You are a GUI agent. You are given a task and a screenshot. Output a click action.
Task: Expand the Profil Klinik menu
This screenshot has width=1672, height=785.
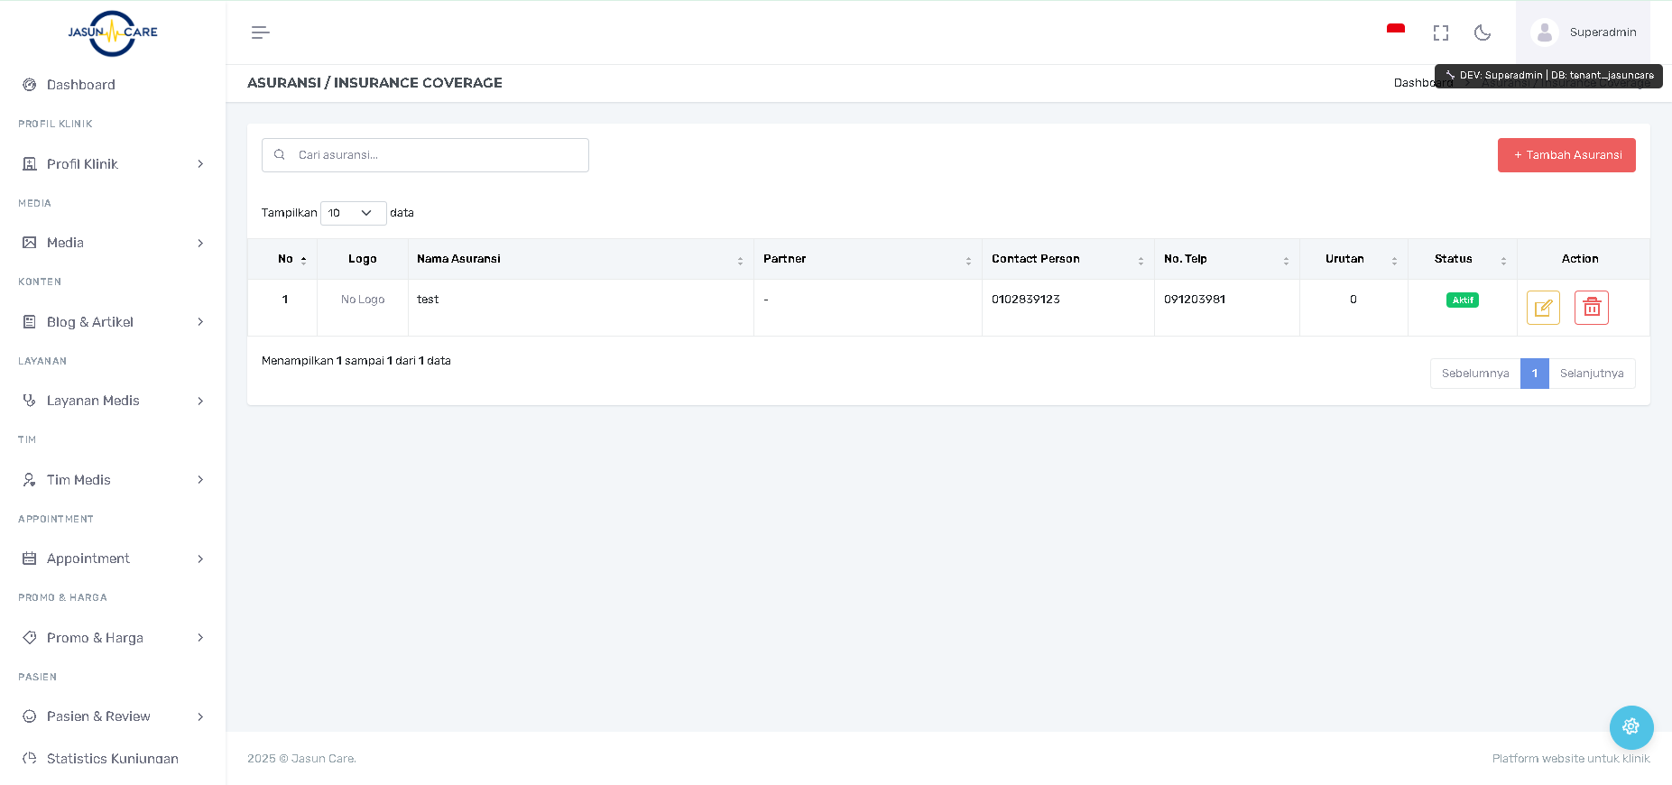[x=113, y=164]
